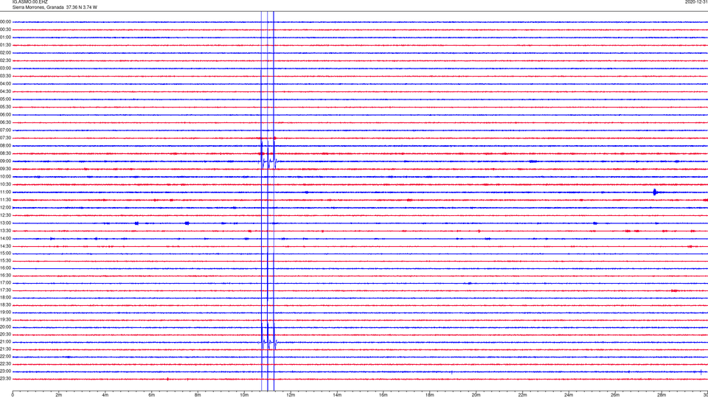Click the large blue burst on 11:00 trace
This screenshot has width=708, height=398.
pyautogui.click(x=655, y=192)
